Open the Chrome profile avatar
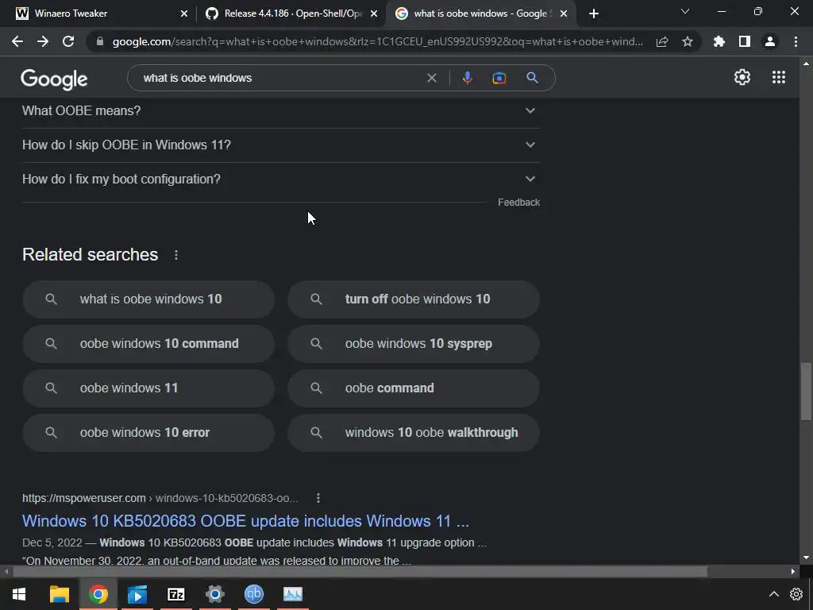Screen dimensions: 813x610 tap(770, 41)
